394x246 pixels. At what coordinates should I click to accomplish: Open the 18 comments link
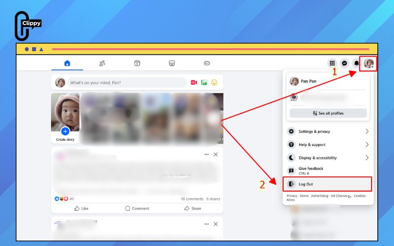pos(192,199)
